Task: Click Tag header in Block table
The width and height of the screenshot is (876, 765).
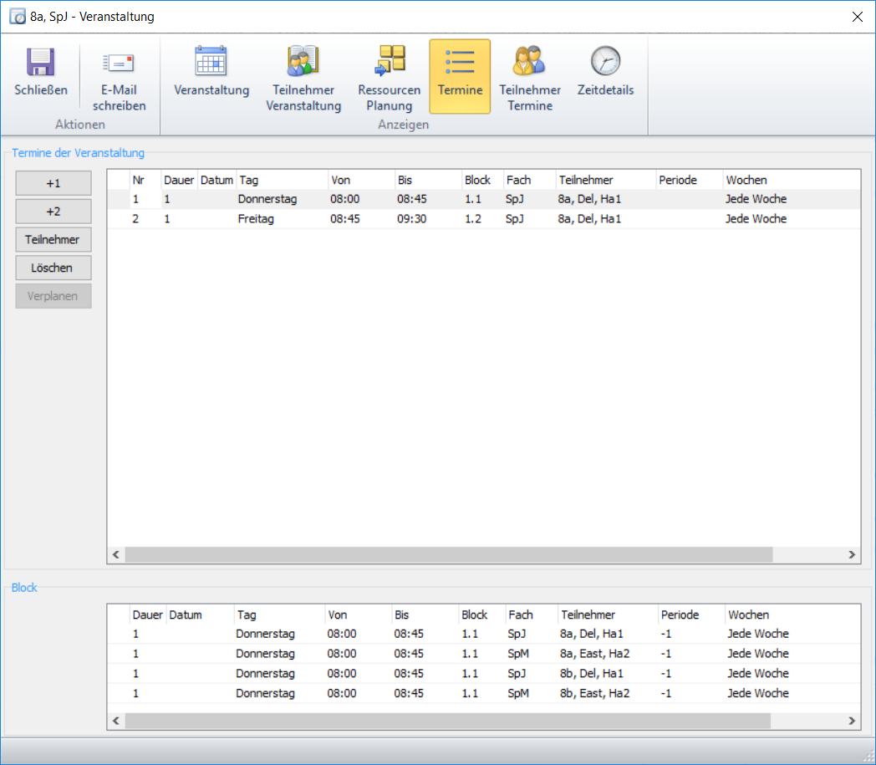Action: (x=279, y=615)
